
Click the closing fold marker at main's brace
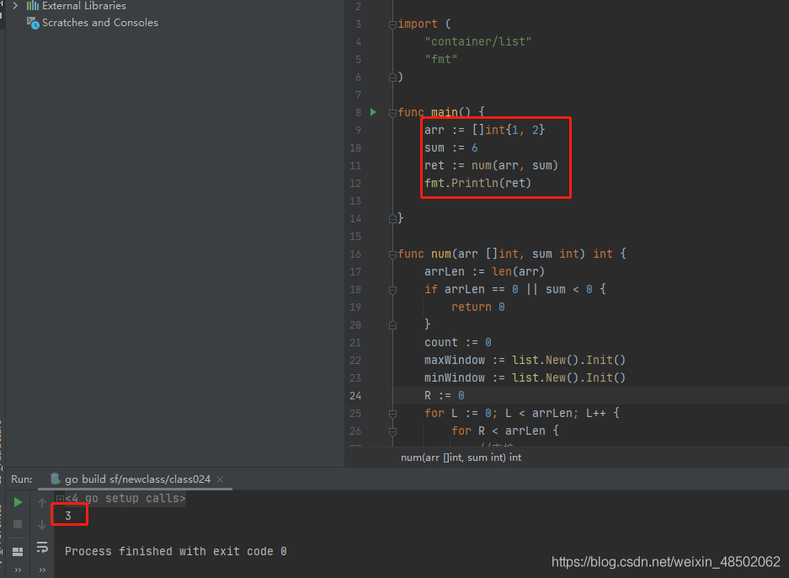(x=392, y=218)
